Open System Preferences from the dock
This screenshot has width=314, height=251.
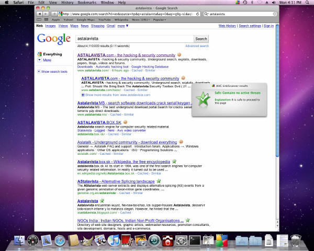click(x=181, y=241)
